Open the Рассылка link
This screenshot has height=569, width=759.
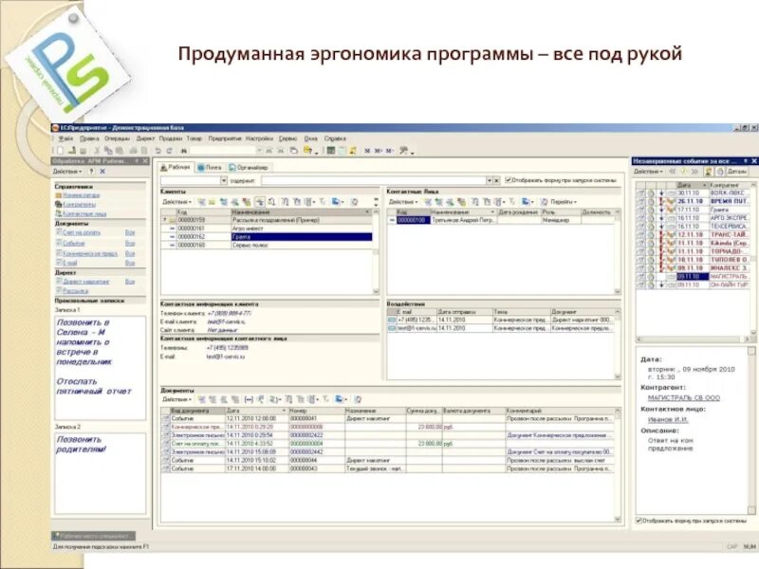76,291
